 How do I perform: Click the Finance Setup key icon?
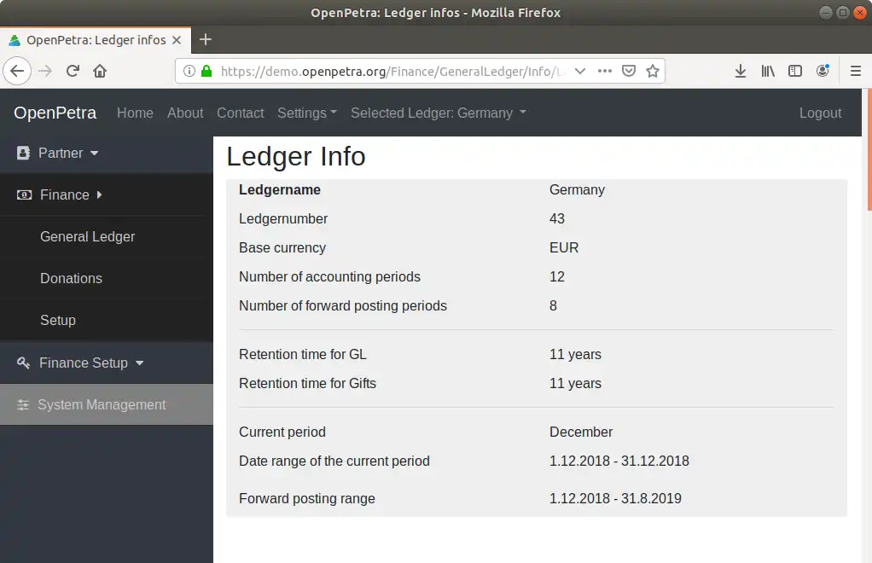[x=24, y=363]
